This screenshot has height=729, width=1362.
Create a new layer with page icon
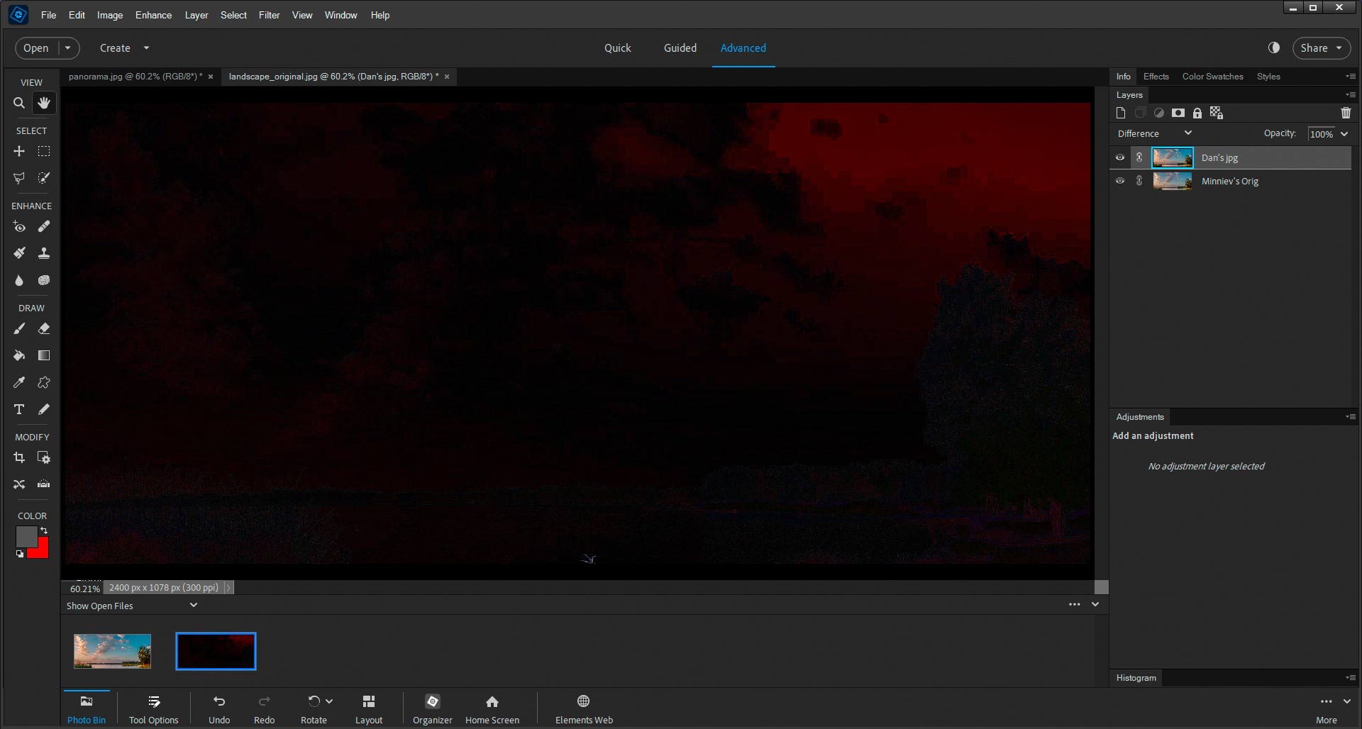1121,113
